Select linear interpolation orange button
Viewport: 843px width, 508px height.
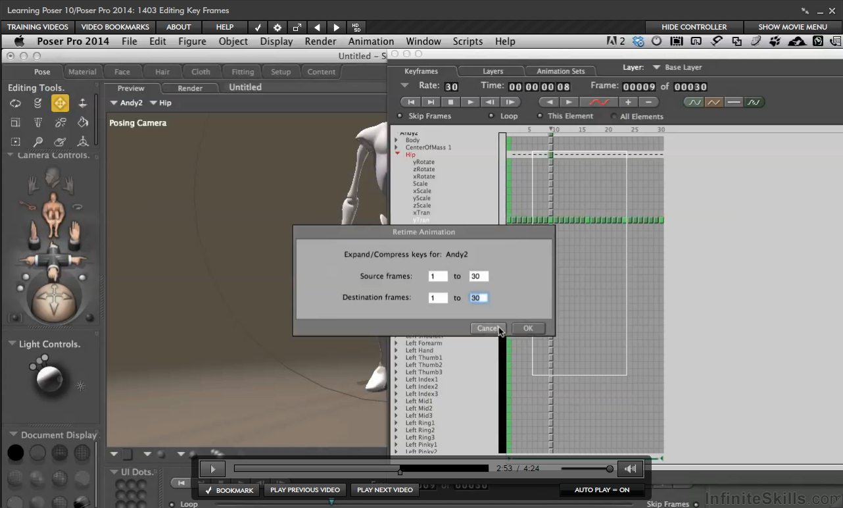[x=714, y=102]
